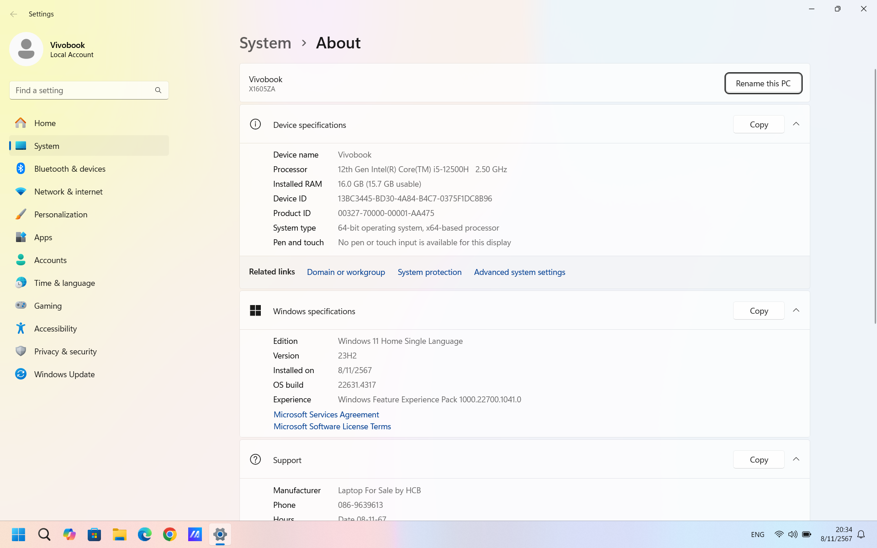
Task: Open MyASUS app from taskbar
Action: coord(195,534)
